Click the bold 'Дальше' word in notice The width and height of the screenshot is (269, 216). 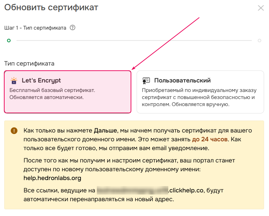[105, 130]
